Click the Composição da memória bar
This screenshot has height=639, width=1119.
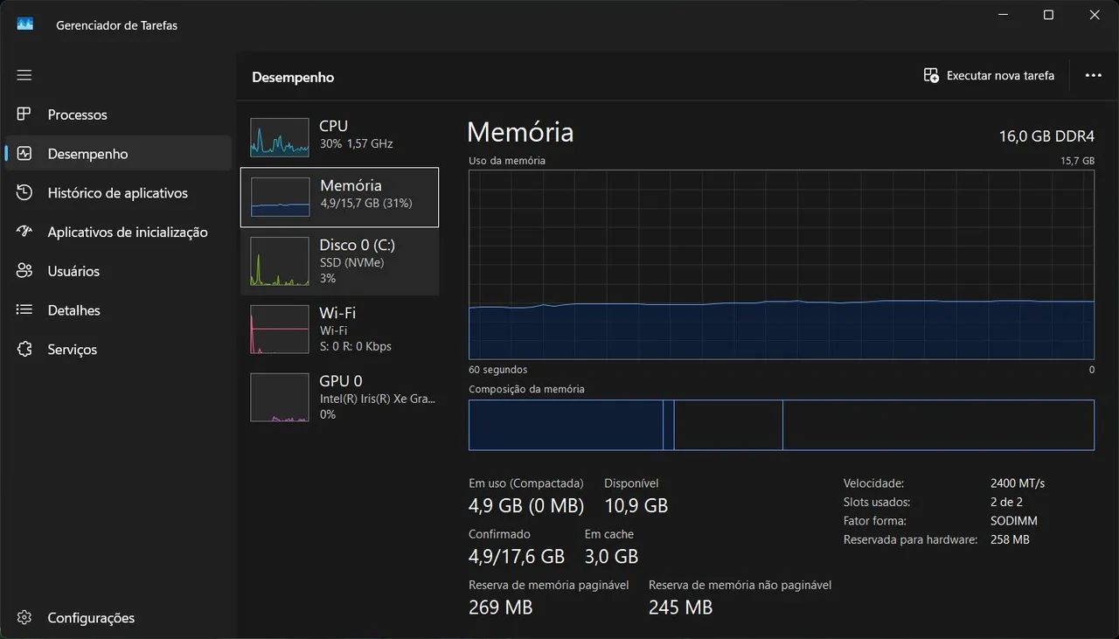pyautogui.click(x=782, y=425)
